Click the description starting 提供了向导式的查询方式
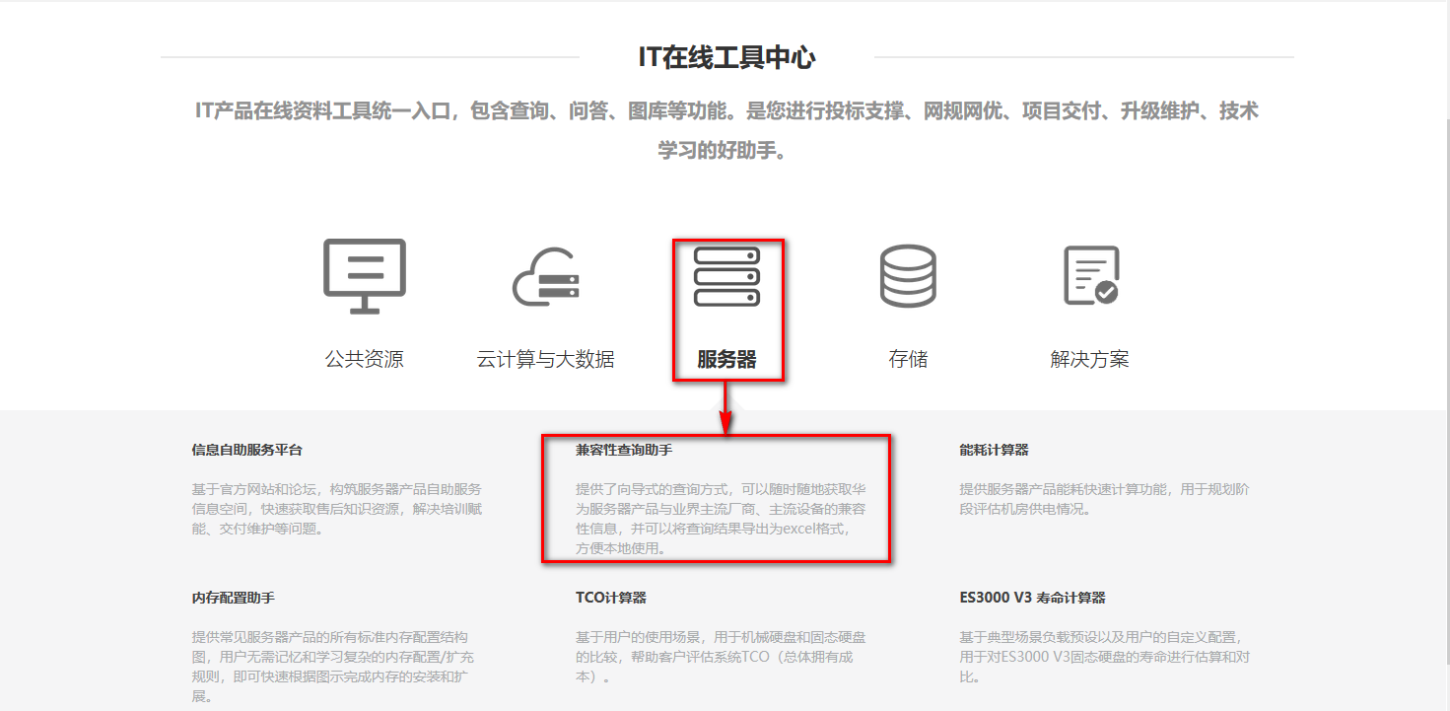The width and height of the screenshot is (1450, 711). click(722, 519)
